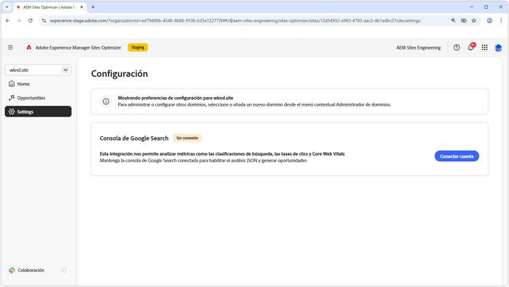The image size is (509, 287).
Task: Click the site information icon in address bar
Action: pyautogui.click(x=44, y=20)
